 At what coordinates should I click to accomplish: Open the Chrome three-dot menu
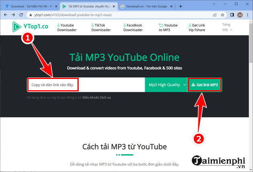(247, 15)
